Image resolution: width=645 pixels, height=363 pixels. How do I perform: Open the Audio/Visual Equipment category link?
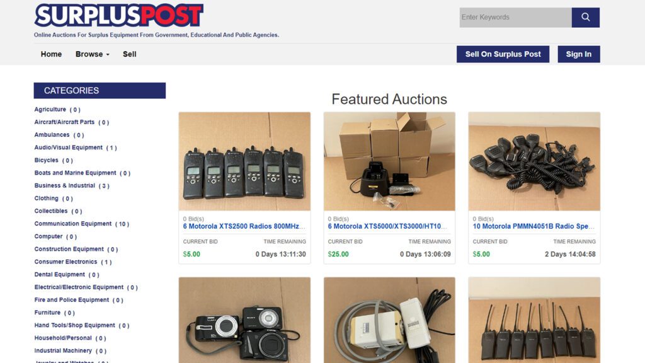pyautogui.click(x=68, y=147)
